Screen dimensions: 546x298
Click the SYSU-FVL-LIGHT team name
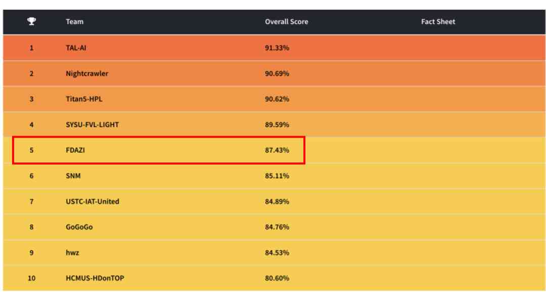coord(92,124)
